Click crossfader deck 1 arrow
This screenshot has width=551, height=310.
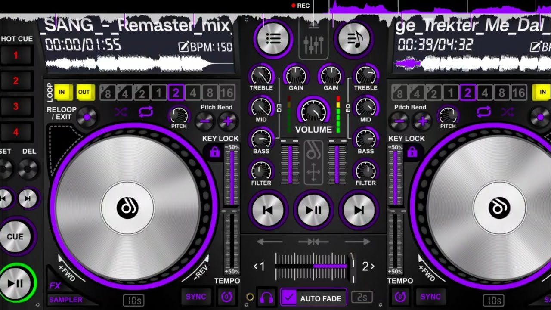pyautogui.click(x=260, y=267)
